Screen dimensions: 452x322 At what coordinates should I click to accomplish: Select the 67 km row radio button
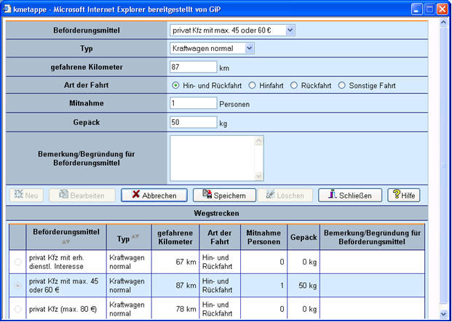(x=18, y=262)
